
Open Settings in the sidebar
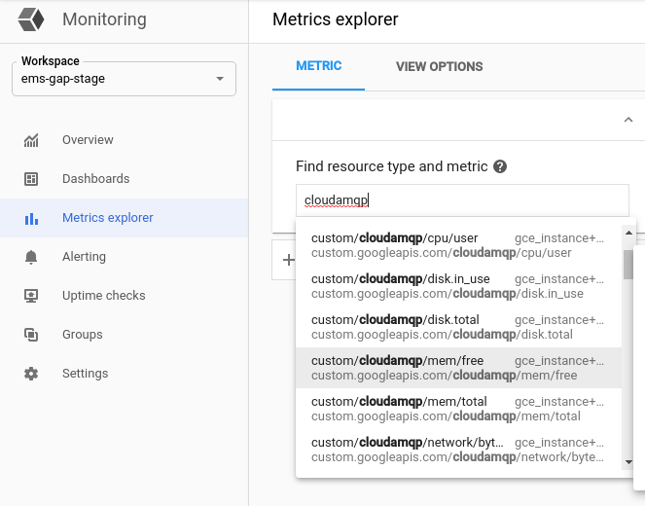coord(124,373)
